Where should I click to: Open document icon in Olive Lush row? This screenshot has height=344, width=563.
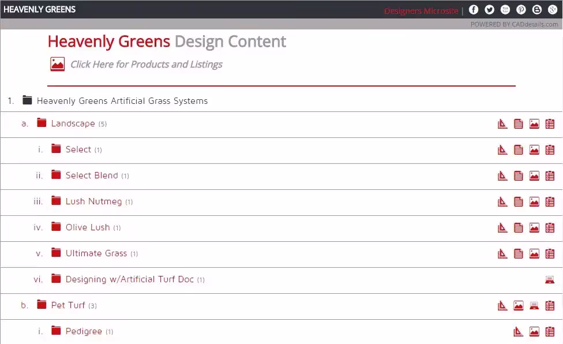pos(518,227)
